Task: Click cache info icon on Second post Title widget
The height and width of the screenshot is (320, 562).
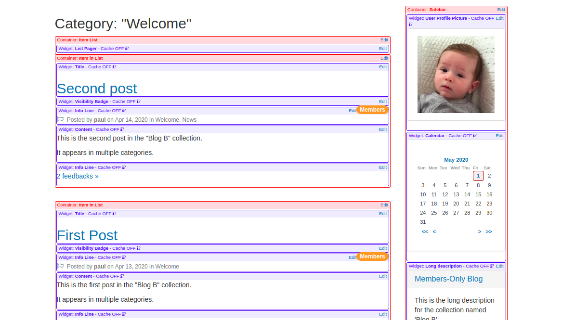Action: [114, 67]
